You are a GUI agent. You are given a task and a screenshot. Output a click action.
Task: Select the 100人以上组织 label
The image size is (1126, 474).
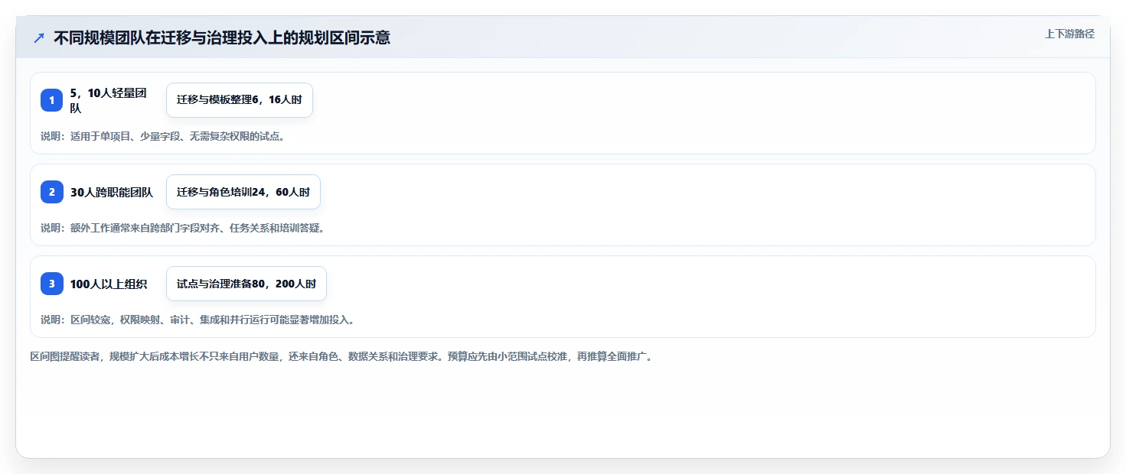coord(109,284)
